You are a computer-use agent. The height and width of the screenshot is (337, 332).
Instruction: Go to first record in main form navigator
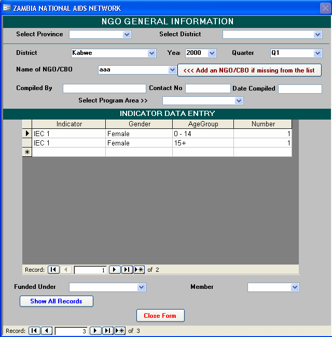point(34,331)
